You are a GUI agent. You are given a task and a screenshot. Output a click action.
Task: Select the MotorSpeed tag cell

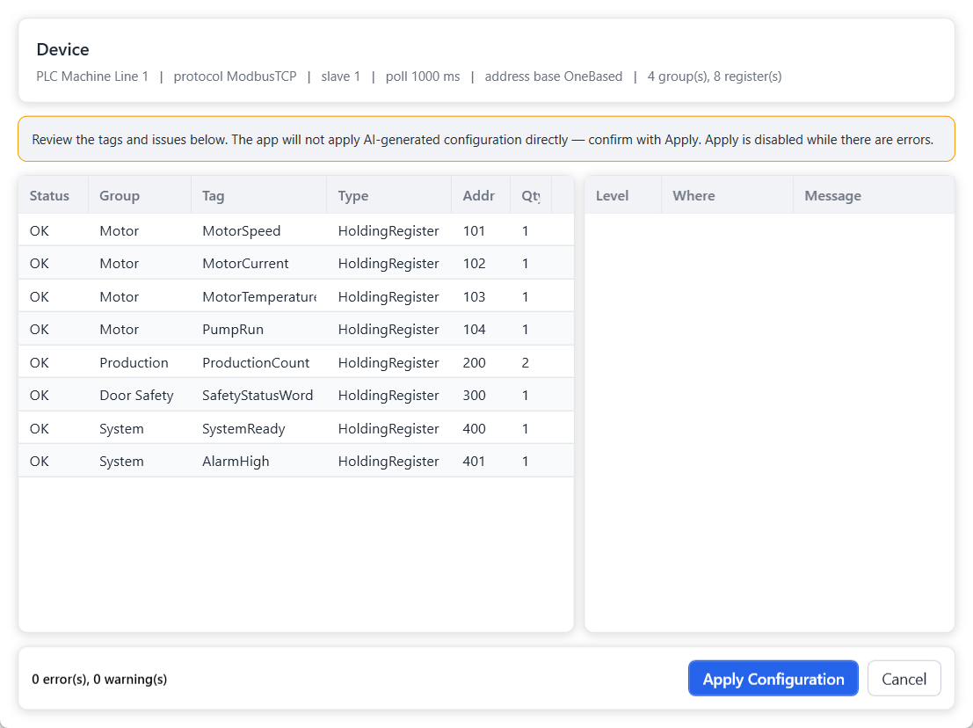pos(258,231)
